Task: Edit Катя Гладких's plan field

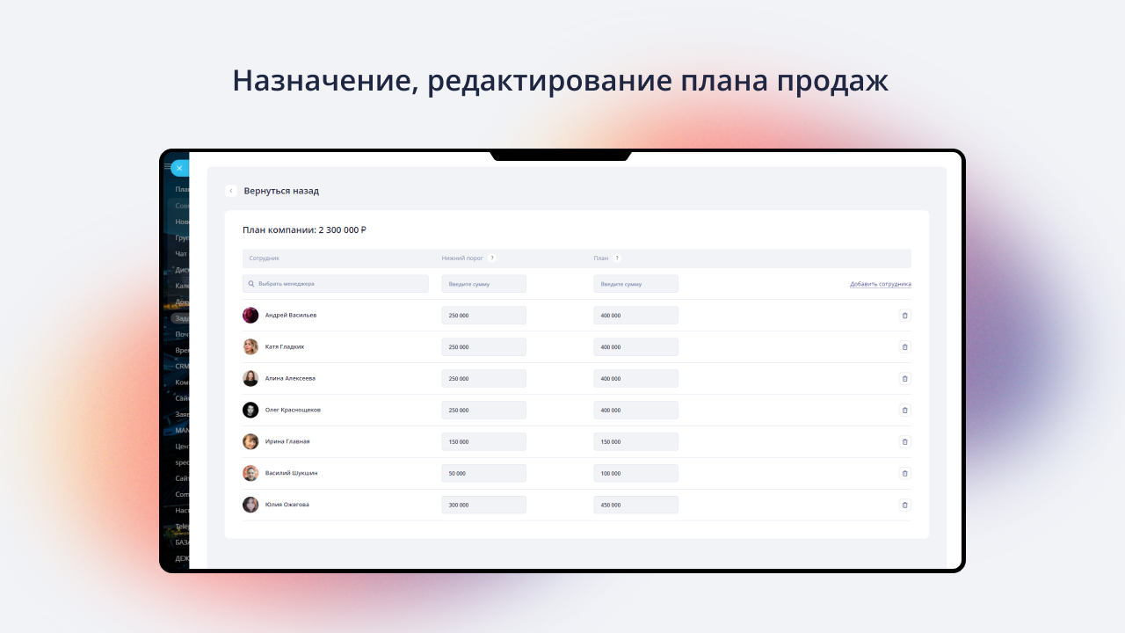Action: (x=636, y=346)
